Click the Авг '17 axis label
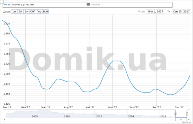 coord(157,107)
